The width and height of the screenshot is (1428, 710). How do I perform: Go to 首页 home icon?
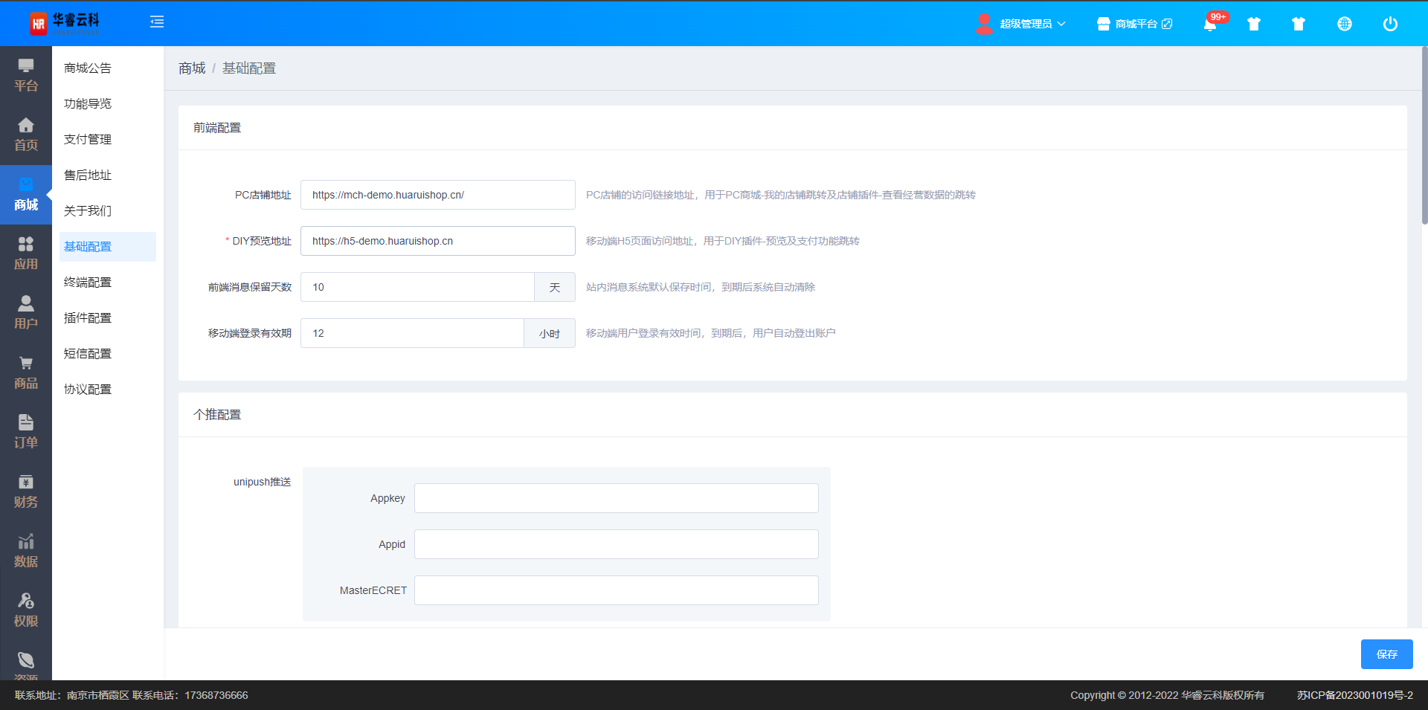coord(26,135)
